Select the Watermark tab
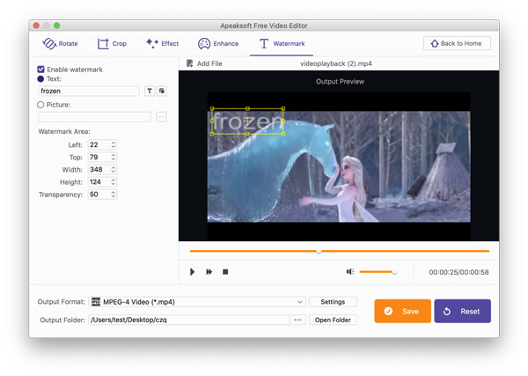The height and width of the screenshot is (376, 528). 282,43
